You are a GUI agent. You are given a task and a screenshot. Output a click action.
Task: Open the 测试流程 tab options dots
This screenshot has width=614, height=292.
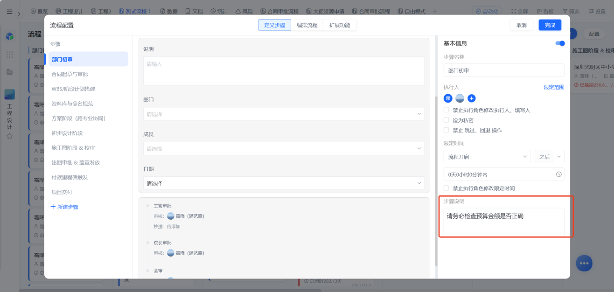(x=149, y=11)
